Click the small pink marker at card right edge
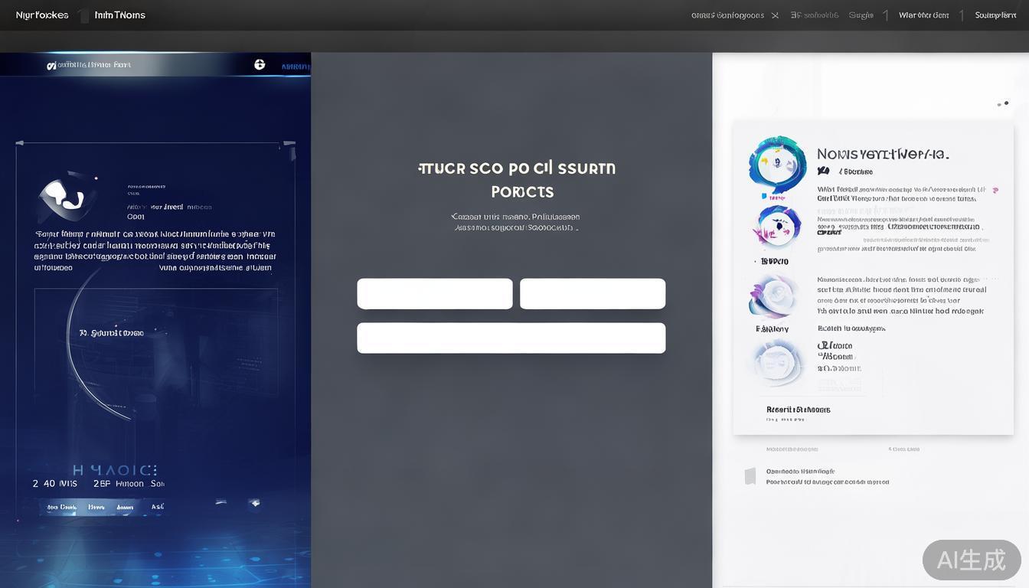The width and height of the screenshot is (1029, 588). pos(995,190)
